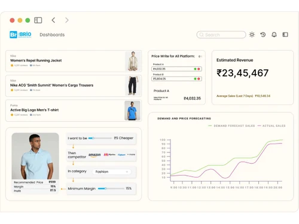Accept Product B price with green dot
Image resolution: width=299 pixels, height=224 pixels.
click(195, 79)
